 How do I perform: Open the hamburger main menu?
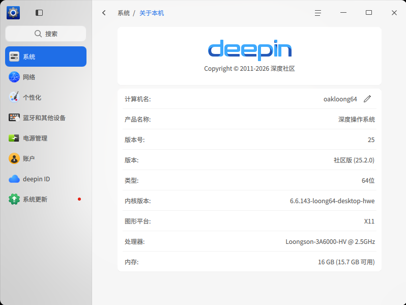tap(318, 13)
